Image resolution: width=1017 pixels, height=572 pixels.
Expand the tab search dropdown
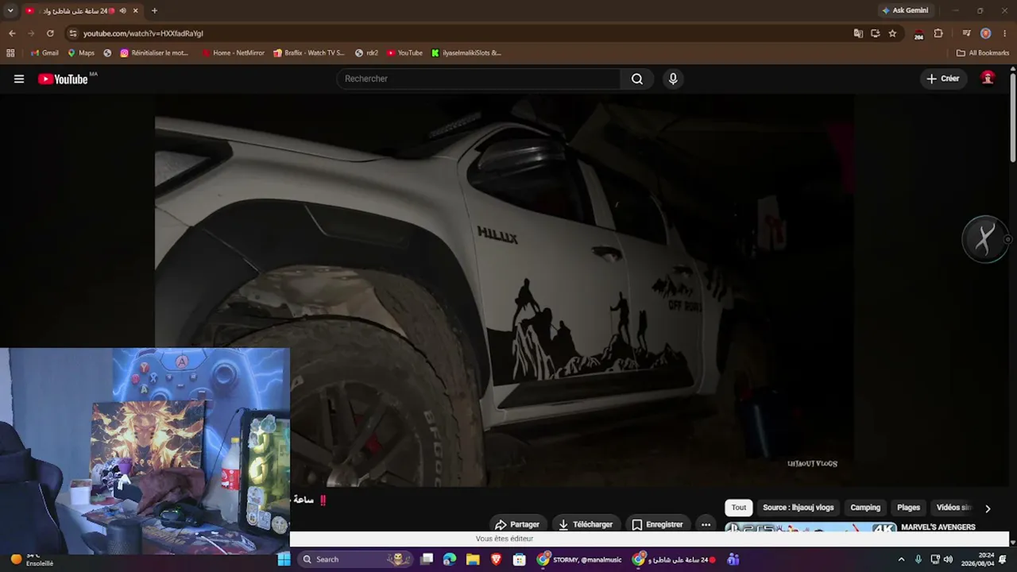pos(10,11)
